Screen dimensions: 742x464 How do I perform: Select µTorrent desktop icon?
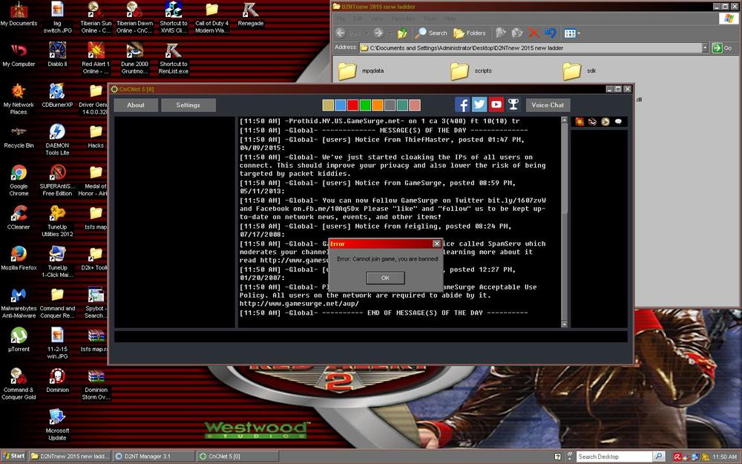click(19, 339)
